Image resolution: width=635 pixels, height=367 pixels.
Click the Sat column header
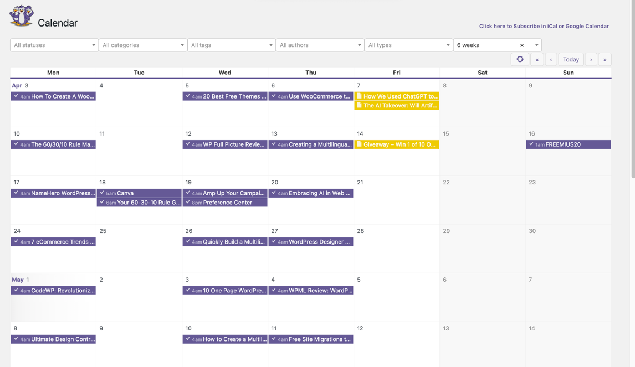(482, 73)
